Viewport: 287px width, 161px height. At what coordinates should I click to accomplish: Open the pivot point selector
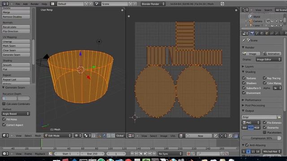(x=87, y=136)
